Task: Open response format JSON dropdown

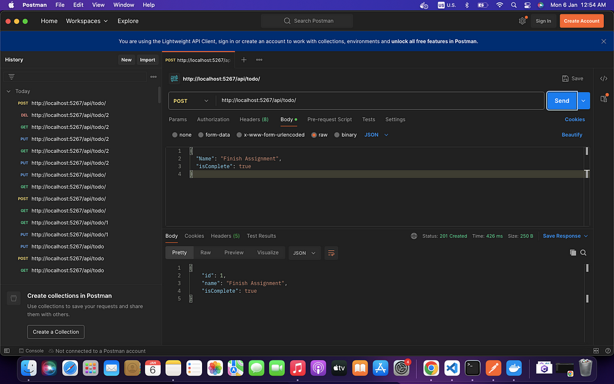Action: pyautogui.click(x=304, y=253)
